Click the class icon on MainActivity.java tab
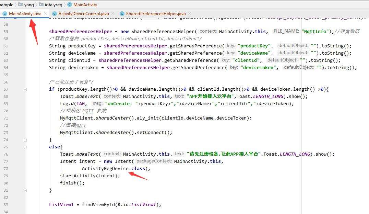Viewport: 369px width, 214px height. [4, 14]
